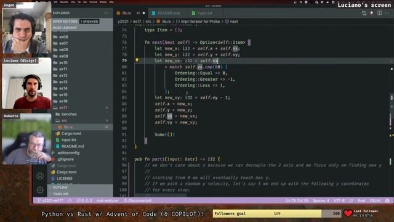
Task: Expand the ex06 folder
Action: [x=61, y=37]
